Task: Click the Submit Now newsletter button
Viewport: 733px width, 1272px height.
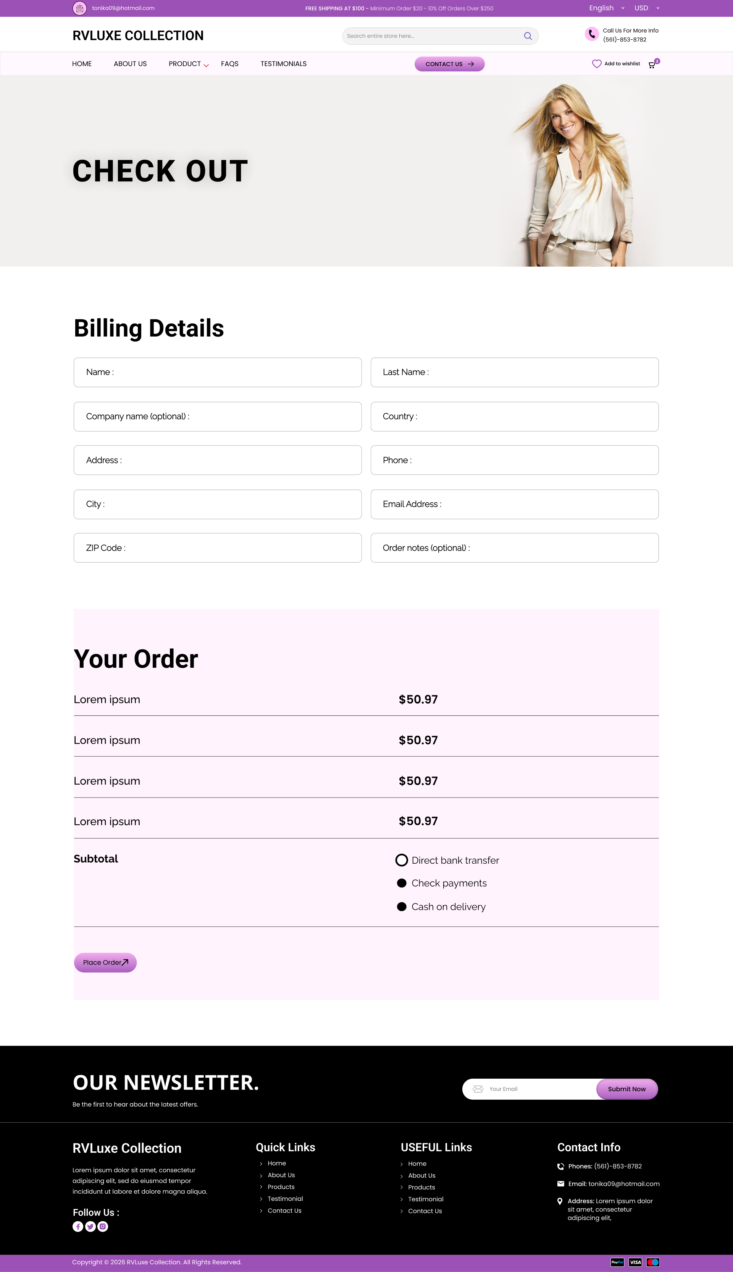Action: click(x=627, y=1089)
